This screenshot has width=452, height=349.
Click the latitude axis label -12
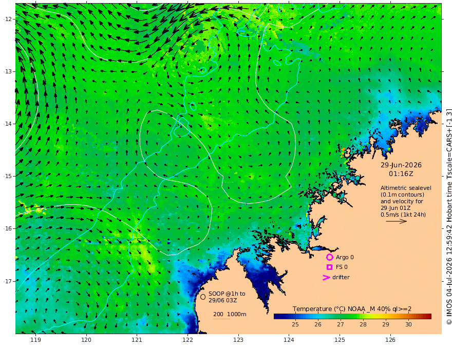pos(7,19)
